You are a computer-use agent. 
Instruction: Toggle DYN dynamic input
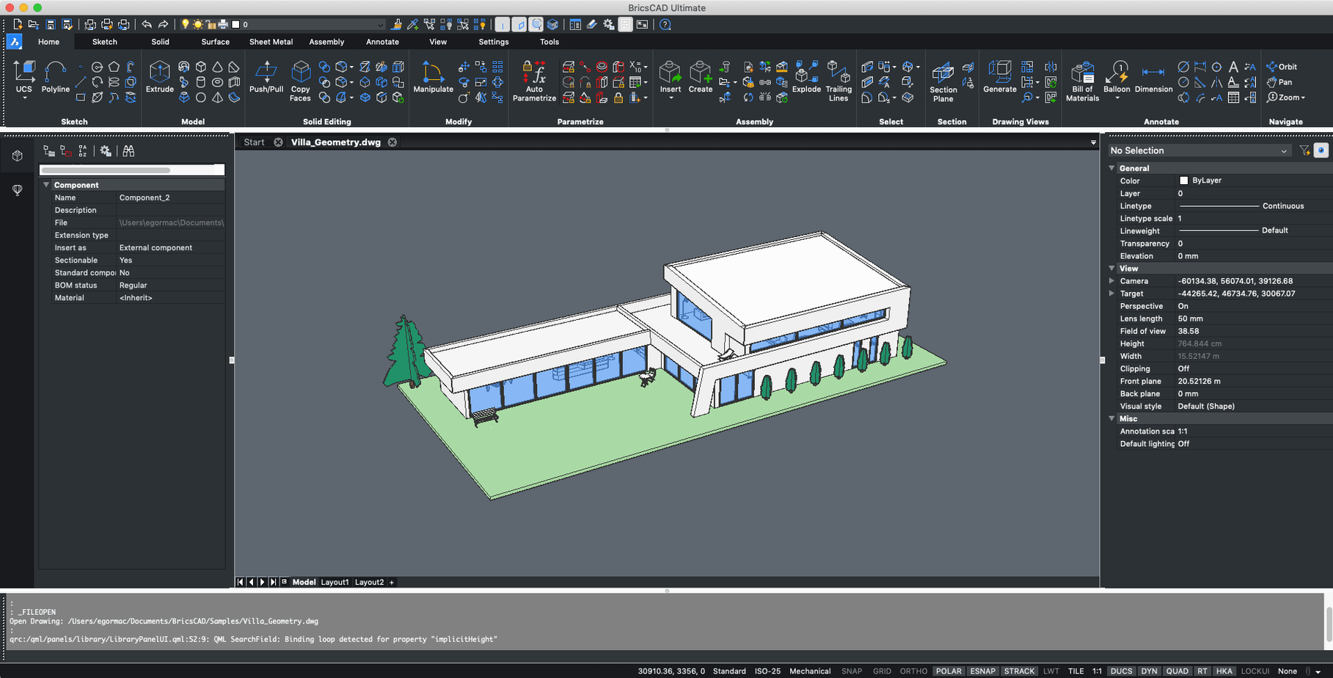[x=1149, y=671]
